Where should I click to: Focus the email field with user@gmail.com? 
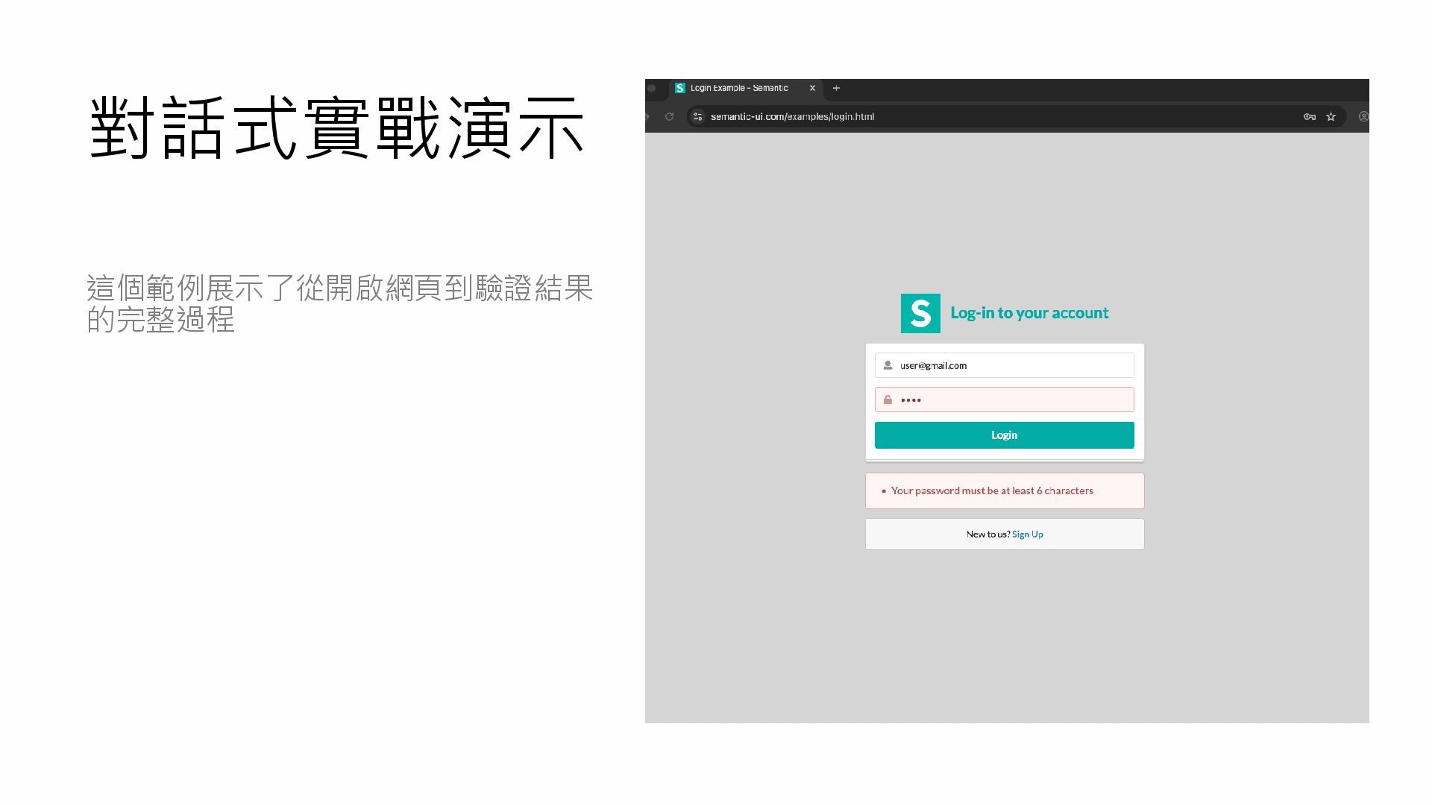1014,365
